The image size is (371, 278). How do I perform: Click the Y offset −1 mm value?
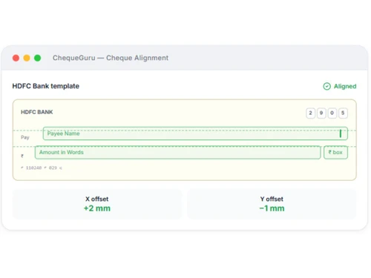tap(272, 208)
